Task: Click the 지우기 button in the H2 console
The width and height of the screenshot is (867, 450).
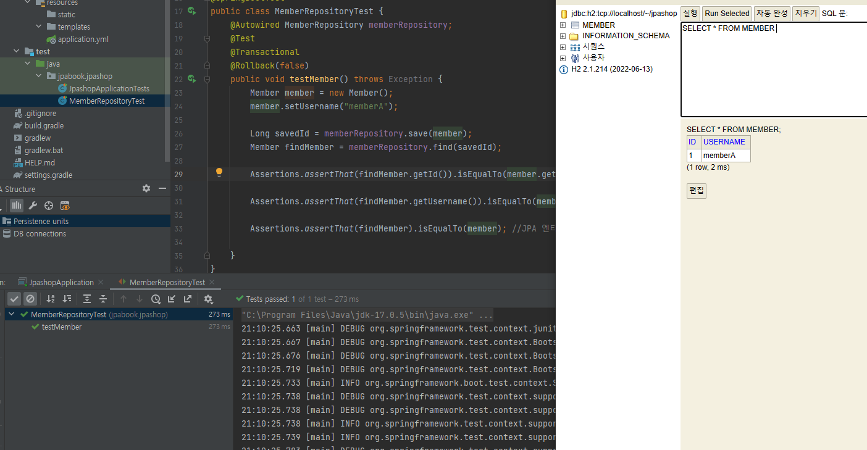Action: tap(806, 13)
